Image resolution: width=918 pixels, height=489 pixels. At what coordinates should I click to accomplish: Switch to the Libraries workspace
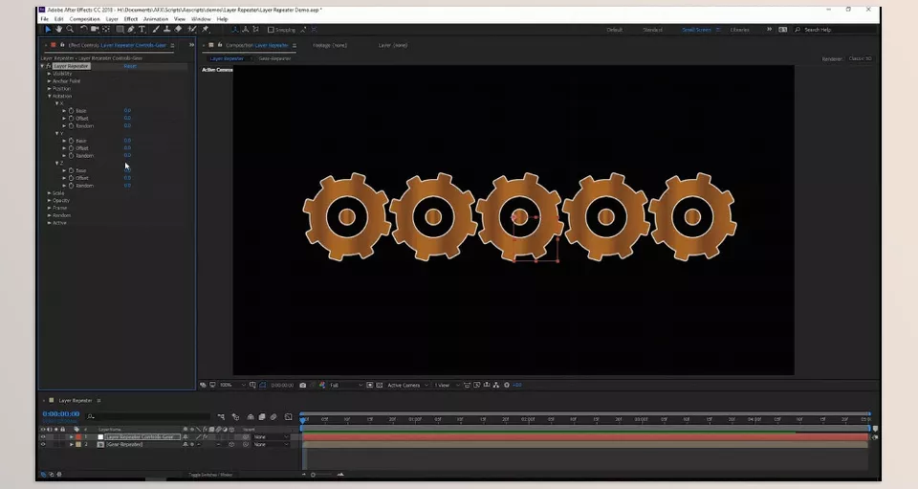739,30
